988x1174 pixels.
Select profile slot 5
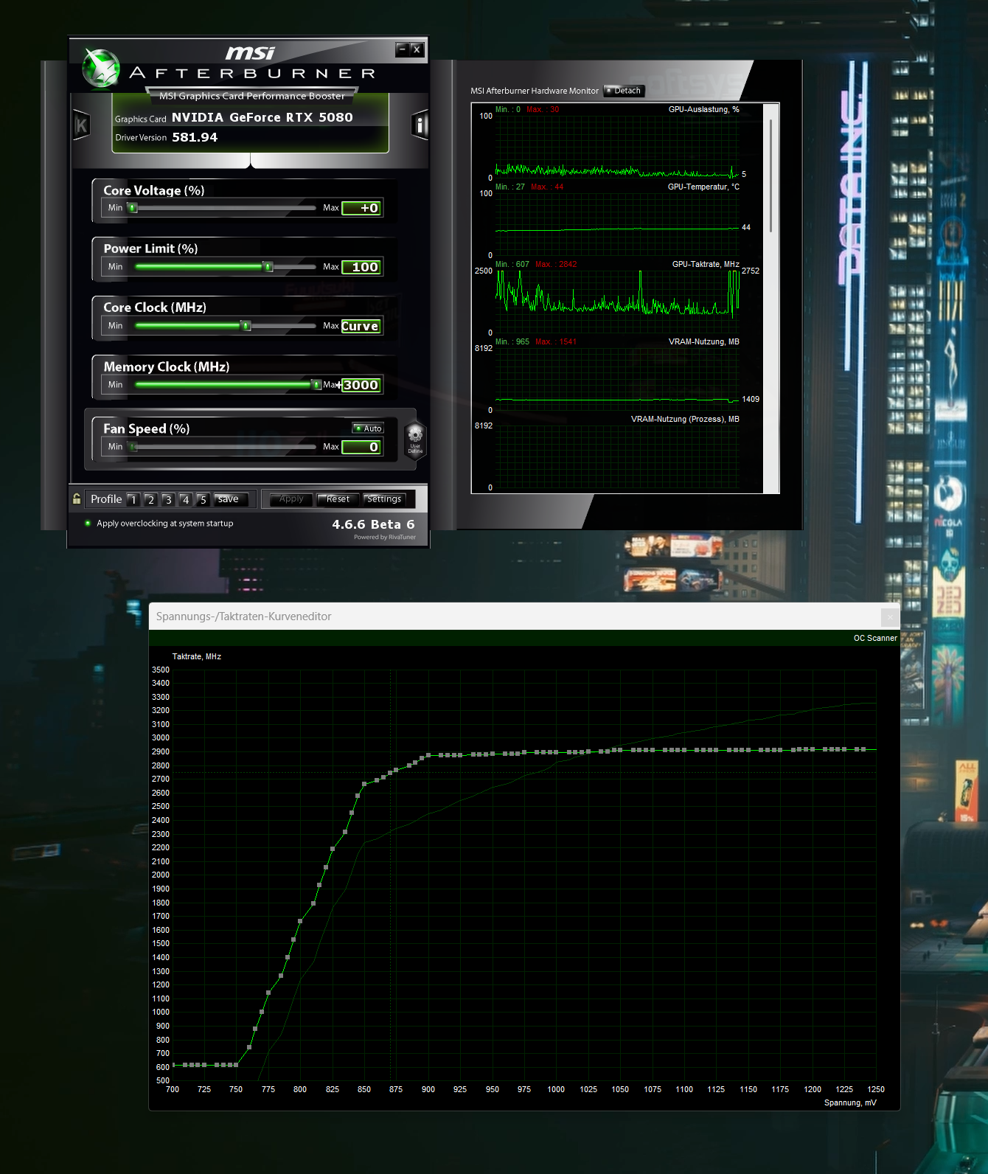coord(203,499)
